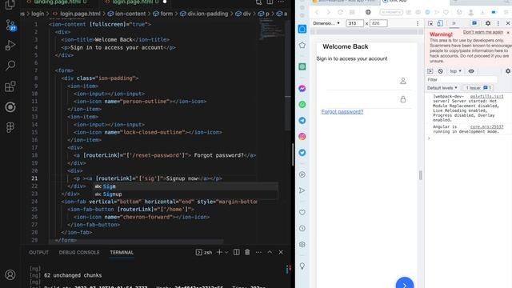Open the DEBUG CONSOLE panel tab

pyautogui.click(x=79, y=253)
